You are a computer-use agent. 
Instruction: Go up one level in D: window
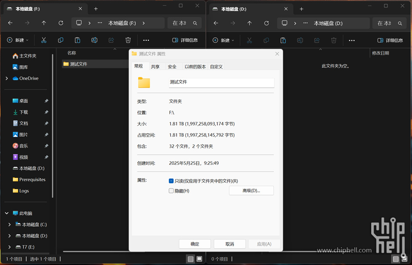pos(250,23)
